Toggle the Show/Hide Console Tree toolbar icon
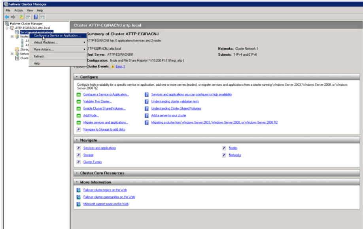 28,17
